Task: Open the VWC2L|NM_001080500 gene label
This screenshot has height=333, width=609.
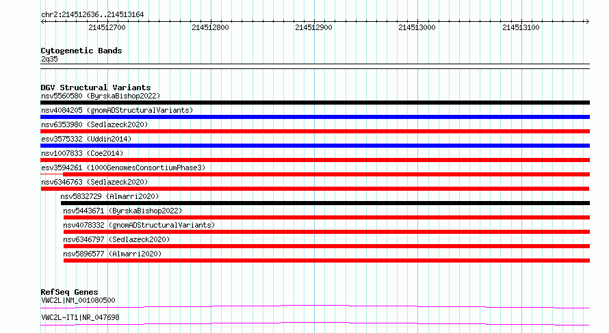Action: point(78,300)
